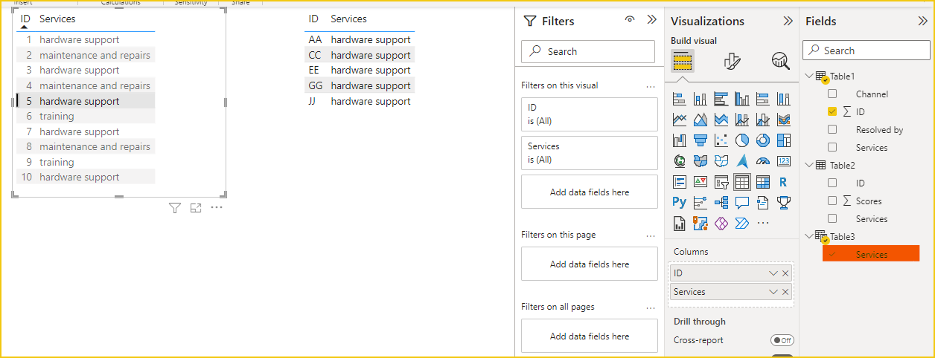Select the pie chart visual
The image size is (935, 358).
741,140
